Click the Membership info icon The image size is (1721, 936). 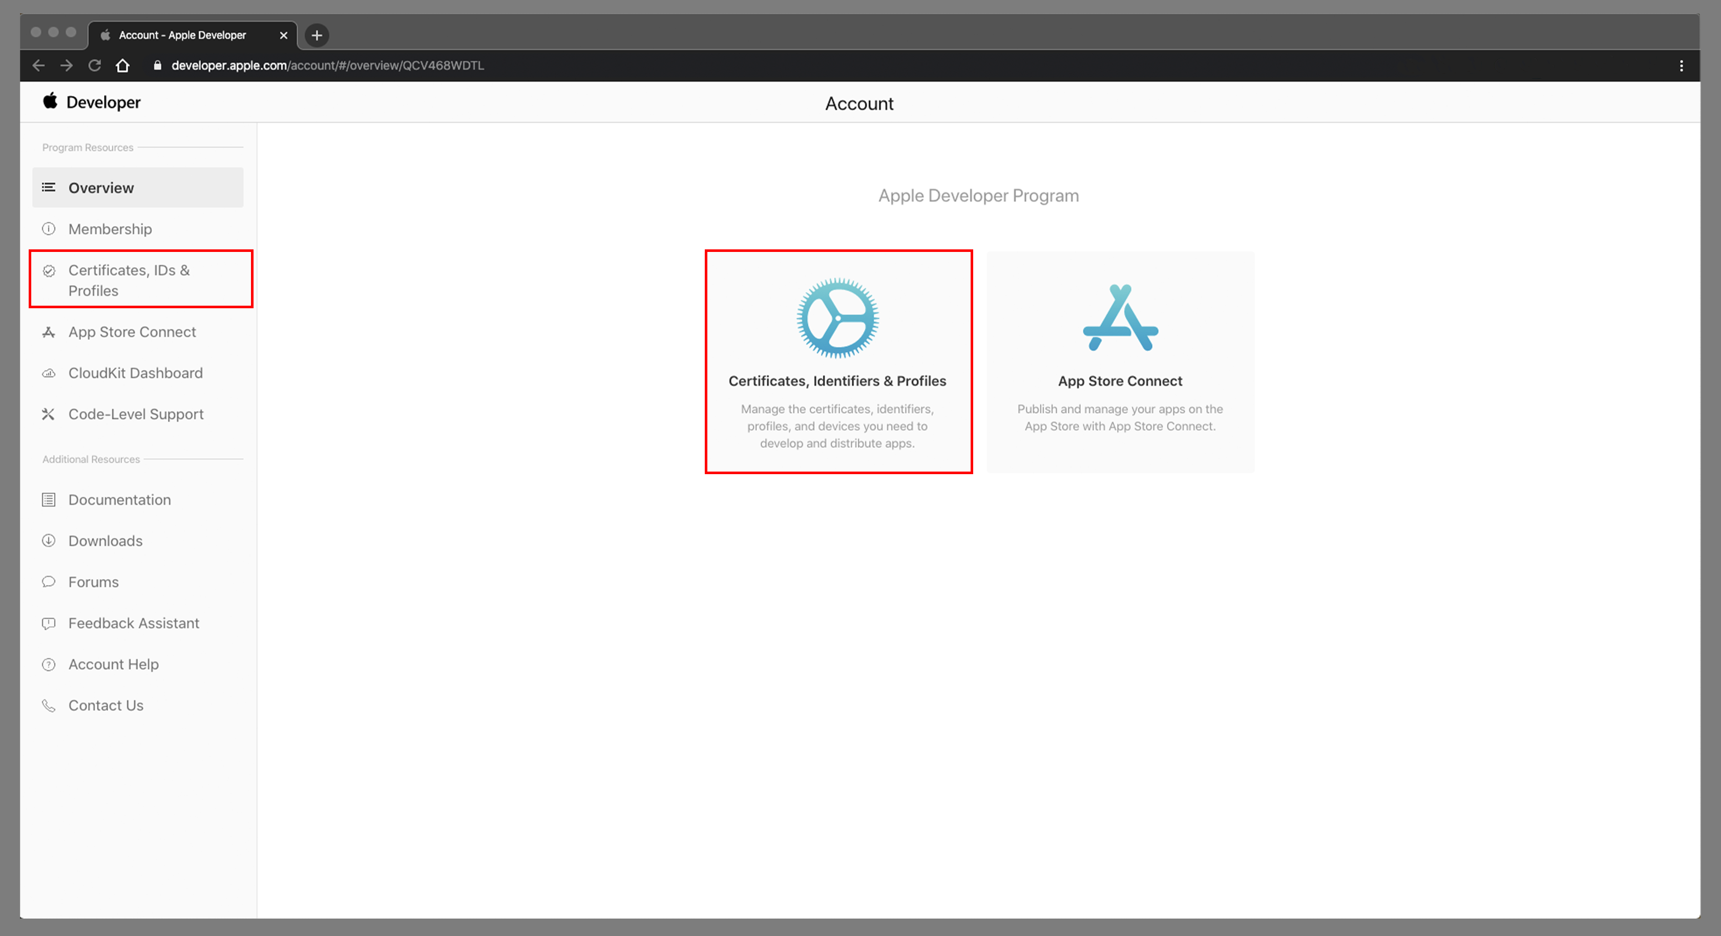(x=49, y=228)
